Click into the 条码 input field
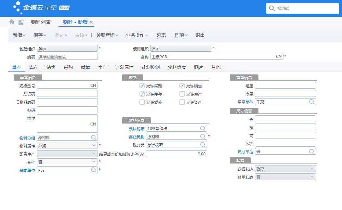Viewport: 342px width, 210px height. click(x=67, y=110)
